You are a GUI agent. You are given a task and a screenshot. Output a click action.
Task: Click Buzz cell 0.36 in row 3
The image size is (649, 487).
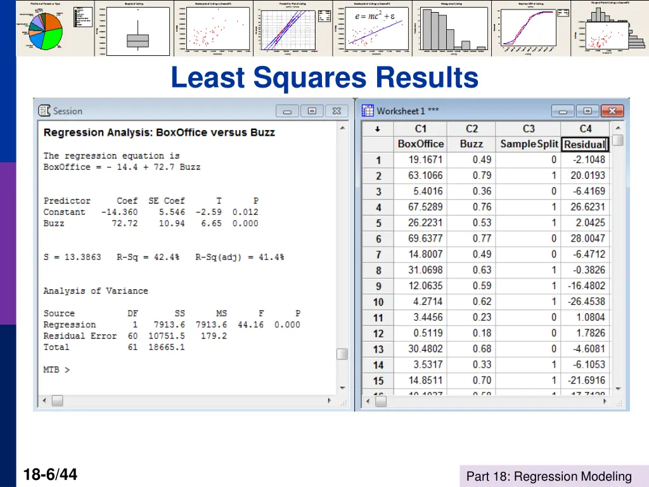[x=472, y=192]
